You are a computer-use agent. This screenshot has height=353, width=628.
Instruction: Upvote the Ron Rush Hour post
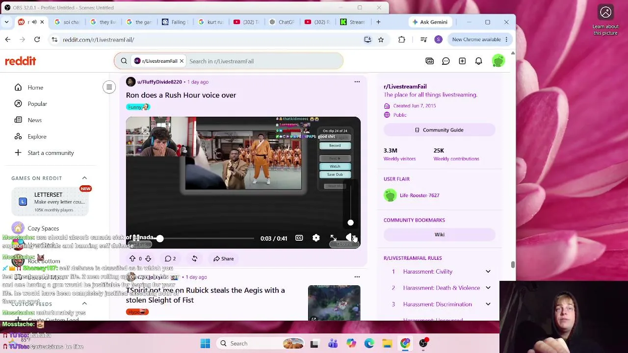[132, 258]
